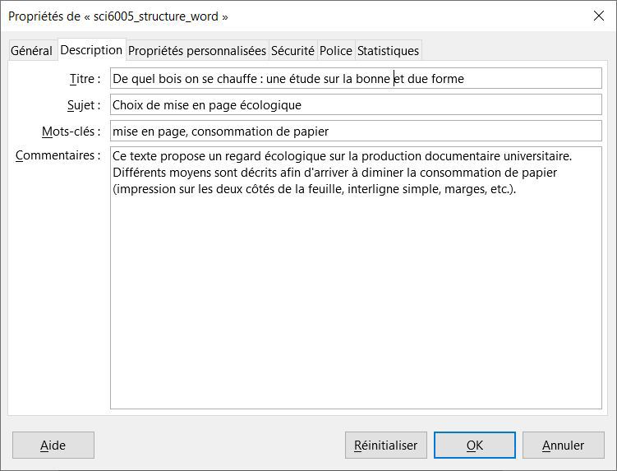Go to the Sécurité tab
Viewport: 617px width, 471px height.
click(x=292, y=51)
